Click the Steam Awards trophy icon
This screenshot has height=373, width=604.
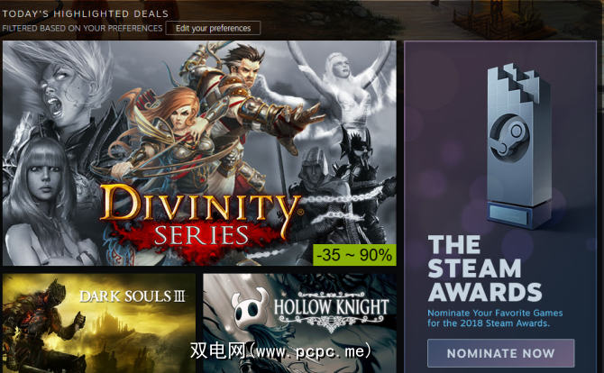tap(519, 146)
